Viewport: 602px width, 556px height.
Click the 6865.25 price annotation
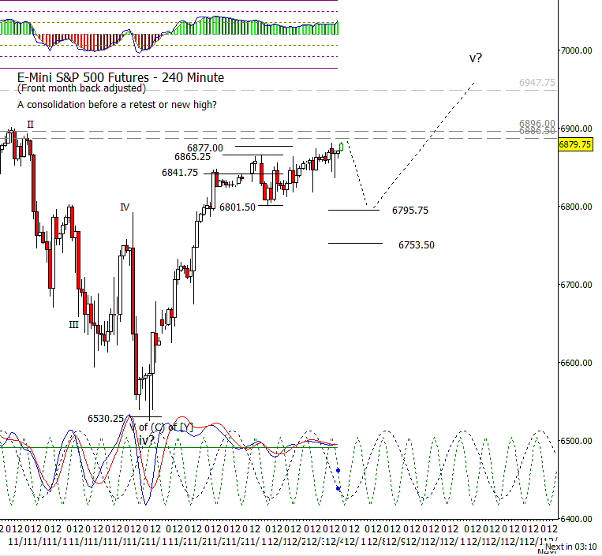coord(193,157)
